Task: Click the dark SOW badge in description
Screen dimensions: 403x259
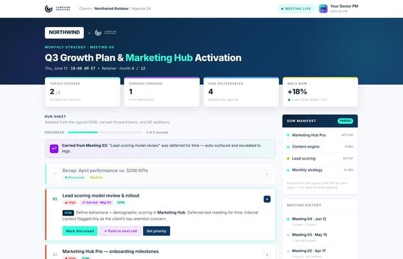Action: pos(68,213)
